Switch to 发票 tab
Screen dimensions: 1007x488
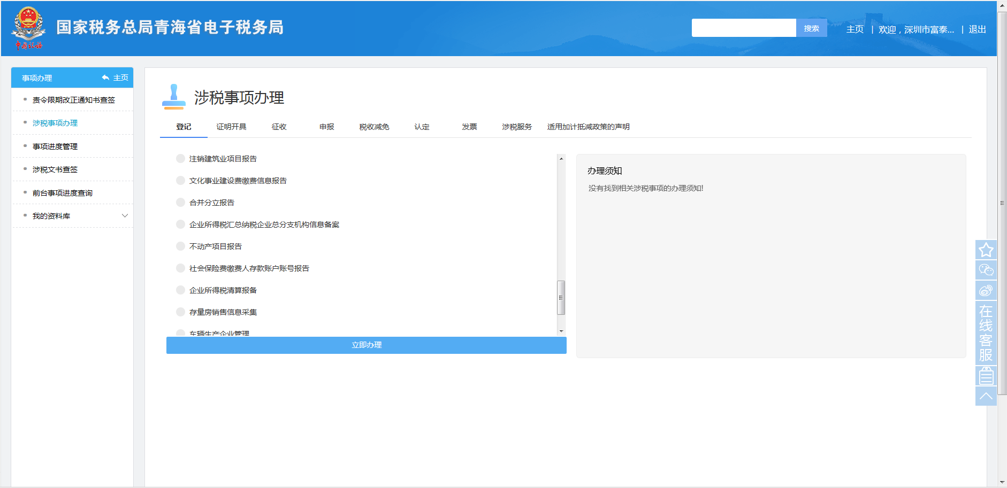click(469, 127)
